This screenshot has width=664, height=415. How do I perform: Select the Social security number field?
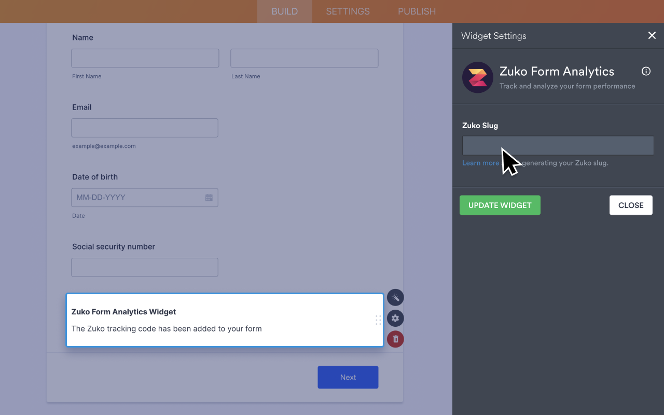click(144, 267)
